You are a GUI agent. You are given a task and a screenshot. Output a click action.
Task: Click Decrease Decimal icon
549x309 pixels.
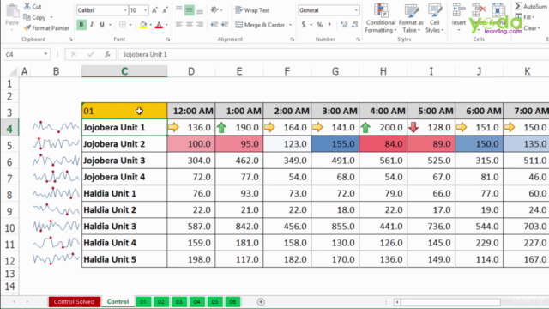(354, 25)
